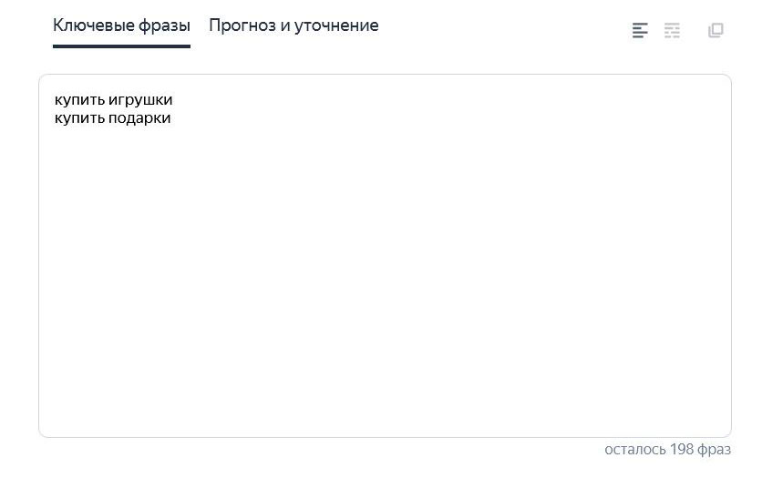Click the word 'осталось' under the text area
Viewport: 762px width, 478px height.
[x=635, y=450]
